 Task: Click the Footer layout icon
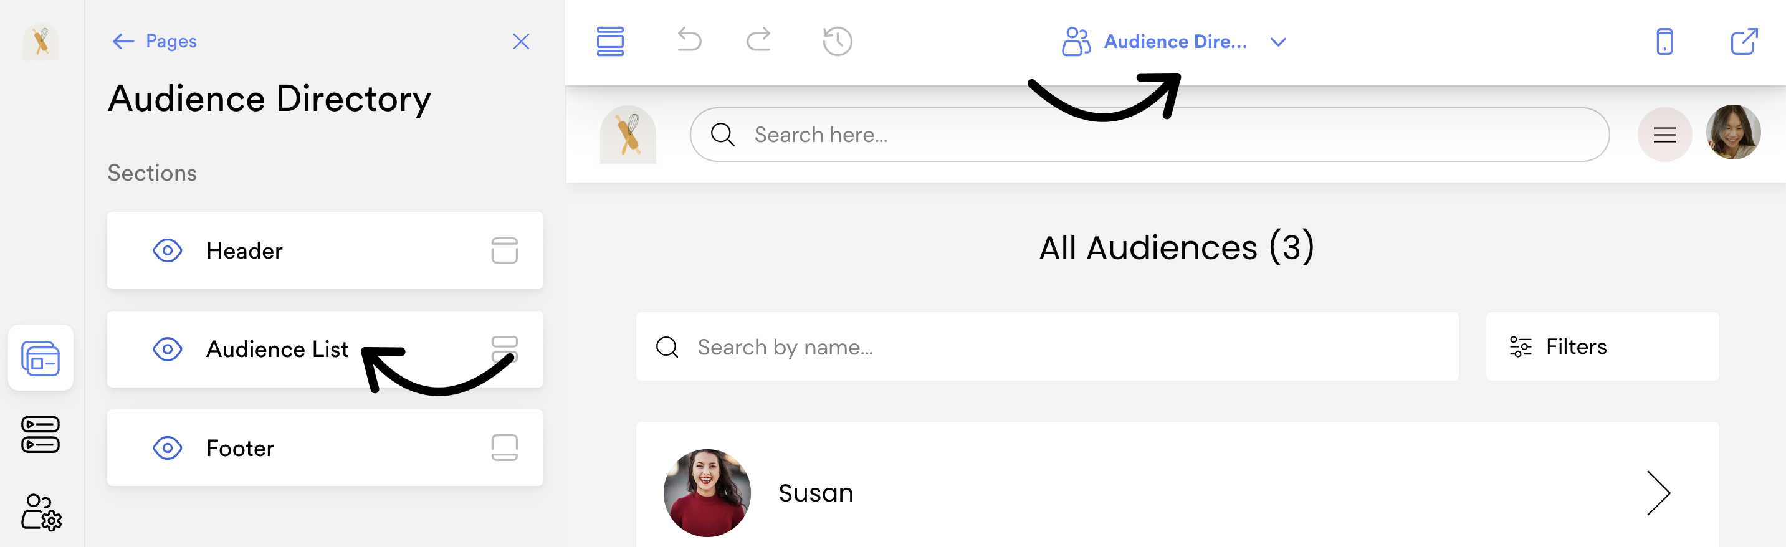(505, 448)
